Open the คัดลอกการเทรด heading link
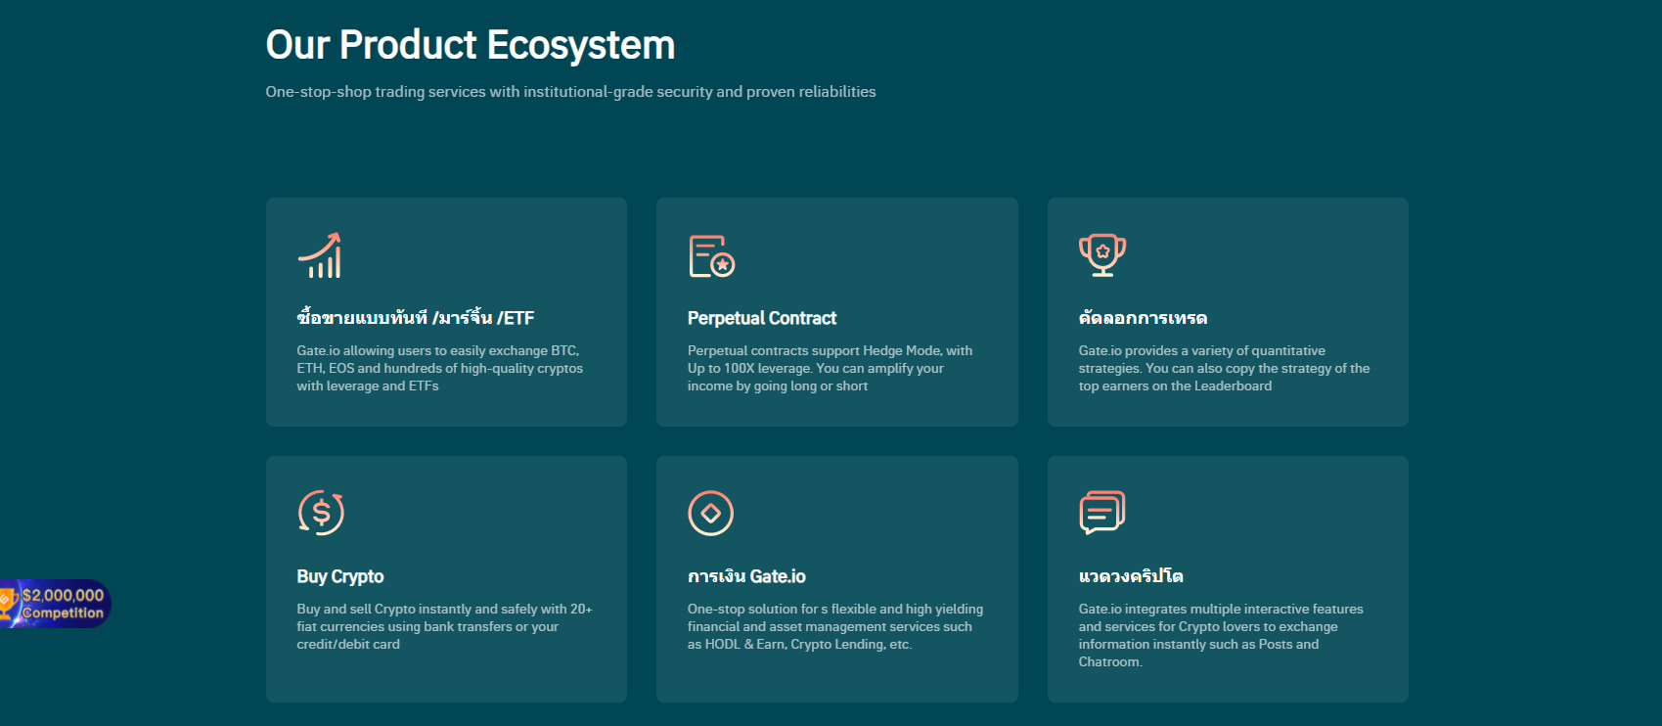Viewport: 1662px width, 726px height. pos(1143,318)
